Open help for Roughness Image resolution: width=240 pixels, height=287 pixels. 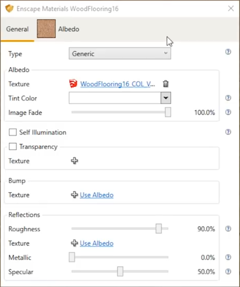point(228,228)
